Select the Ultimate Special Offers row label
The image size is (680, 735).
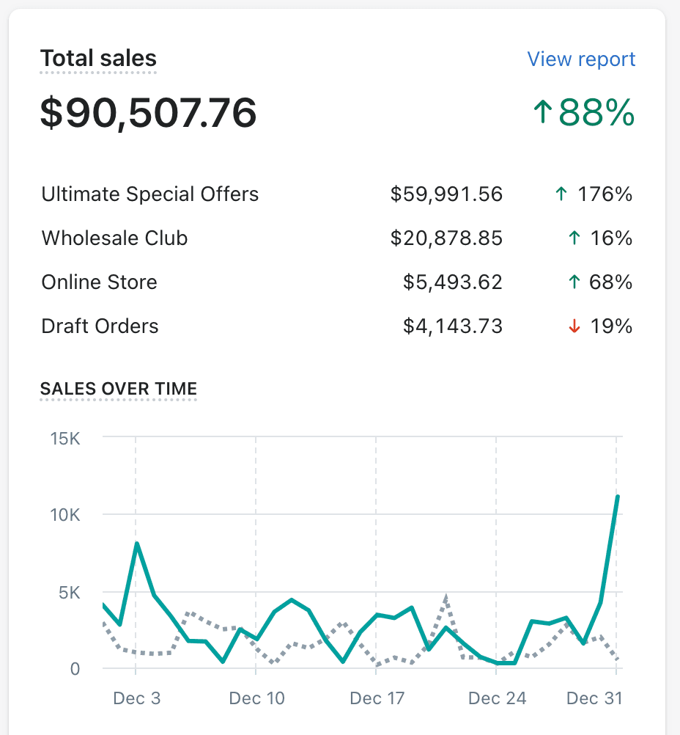coord(150,194)
